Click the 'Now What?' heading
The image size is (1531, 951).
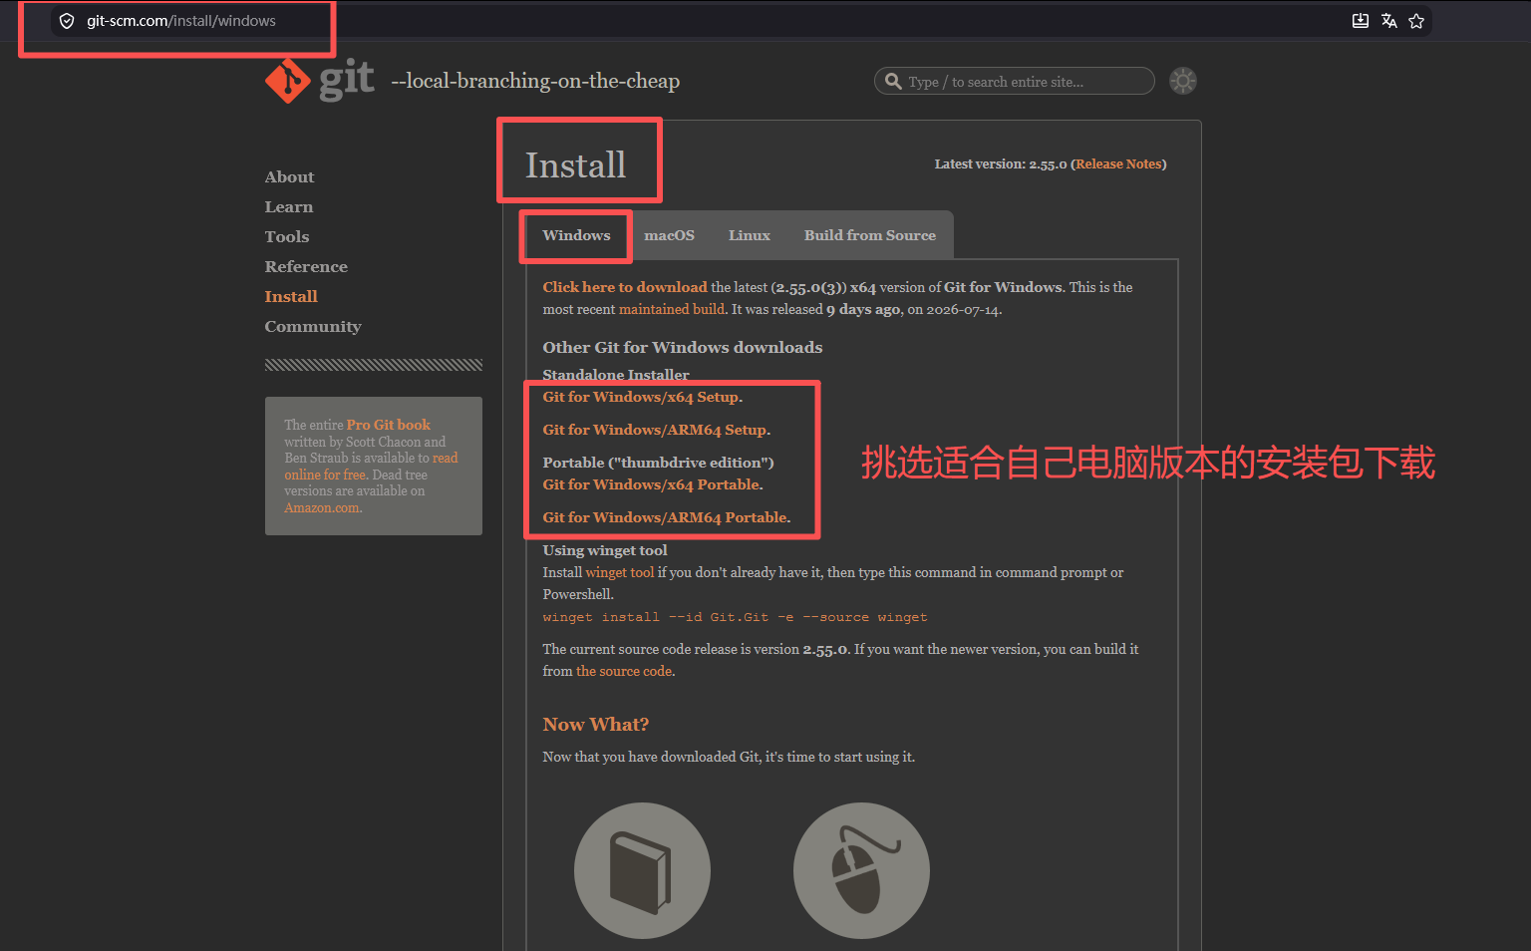pyautogui.click(x=596, y=725)
